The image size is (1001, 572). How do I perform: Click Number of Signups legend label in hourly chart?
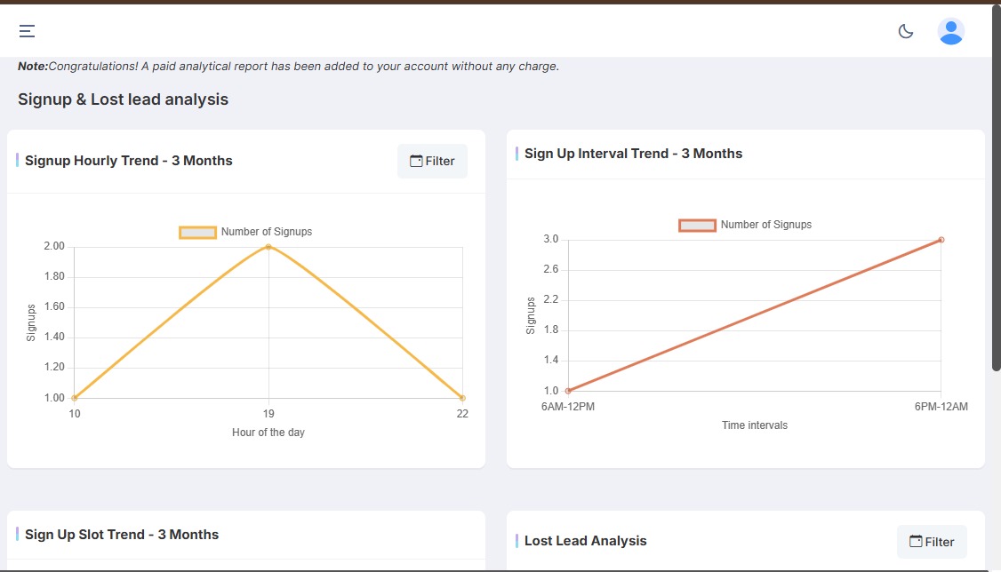point(267,232)
